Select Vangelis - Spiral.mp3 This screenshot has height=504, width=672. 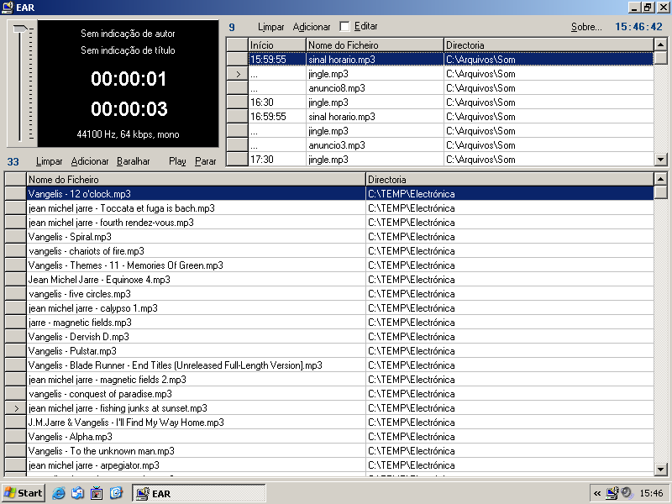[x=340, y=237]
